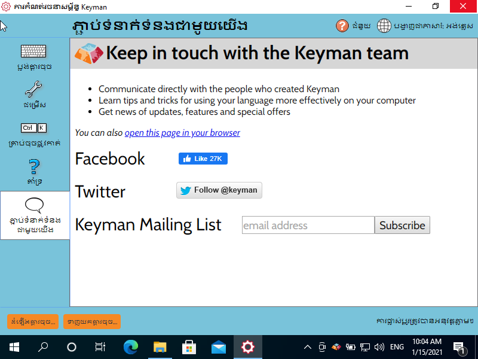
Task: Open Task View icon
Action: [x=100, y=347]
